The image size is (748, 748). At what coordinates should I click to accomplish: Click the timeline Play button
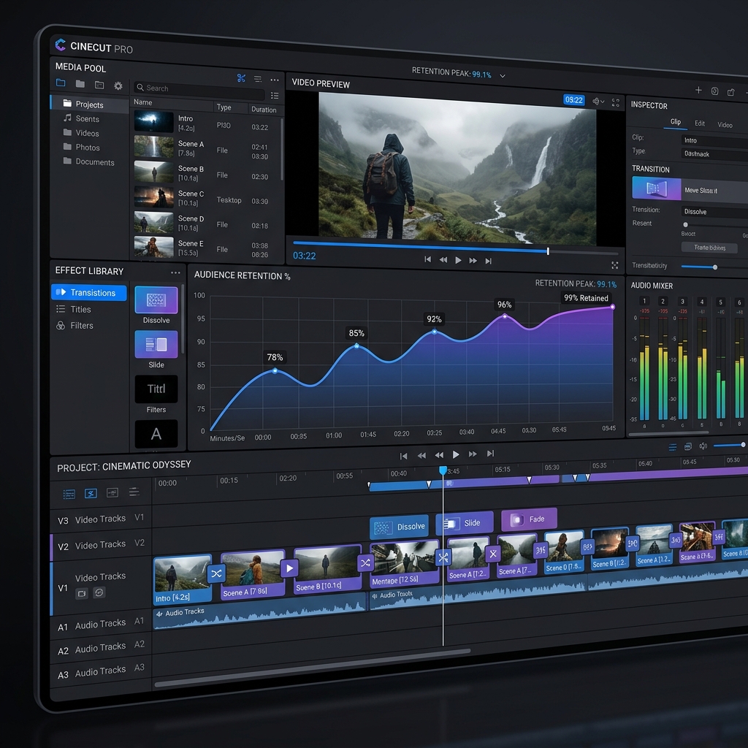(456, 454)
